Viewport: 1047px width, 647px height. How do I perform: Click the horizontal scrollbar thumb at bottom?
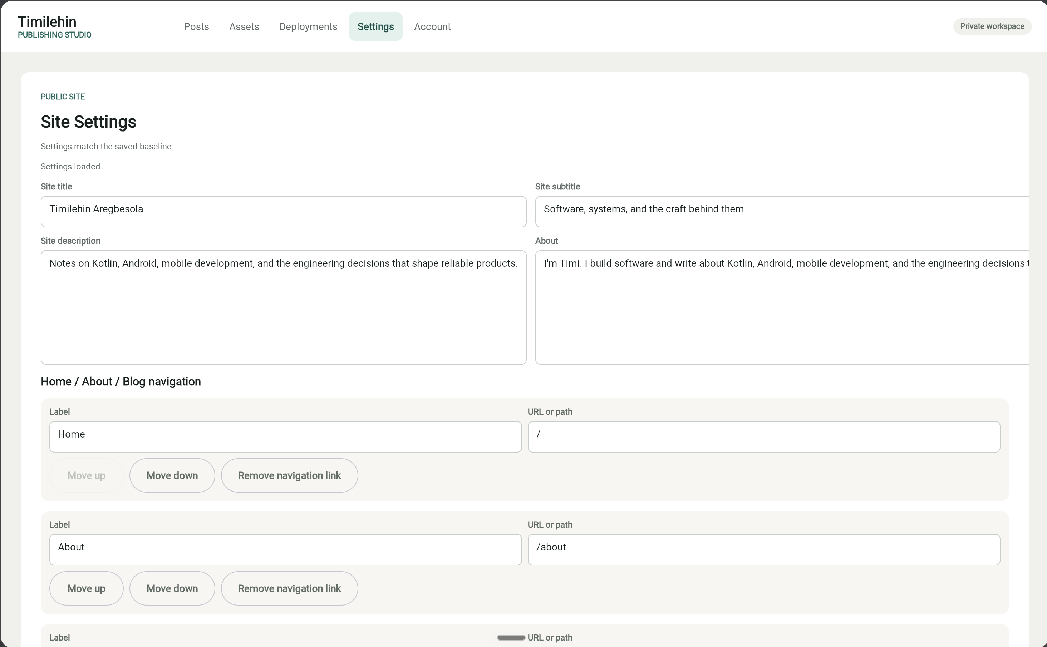pos(511,638)
